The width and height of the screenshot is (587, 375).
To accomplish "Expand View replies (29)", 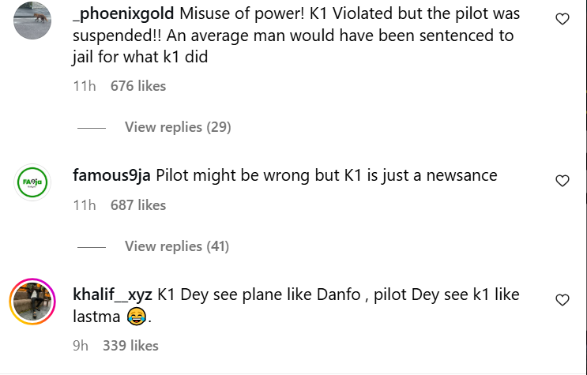I will [177, 127].
